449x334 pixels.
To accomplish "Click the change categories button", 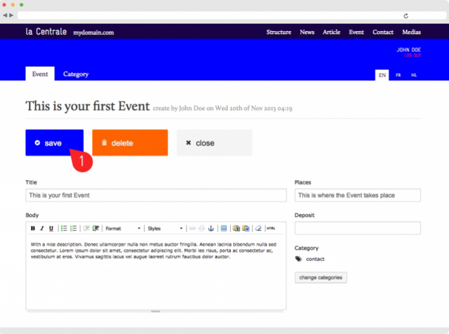I will [x=321, y=278].
